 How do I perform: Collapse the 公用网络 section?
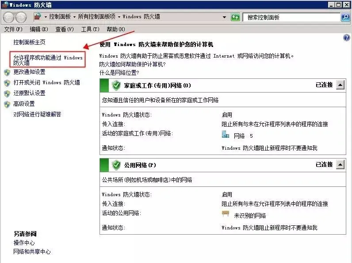341,165
